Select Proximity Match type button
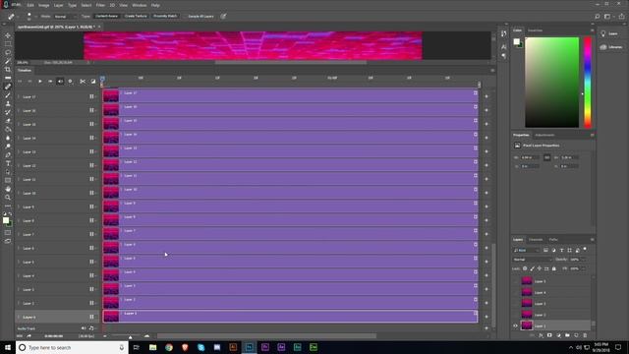The image size is (629, 354). click(165, 16)
